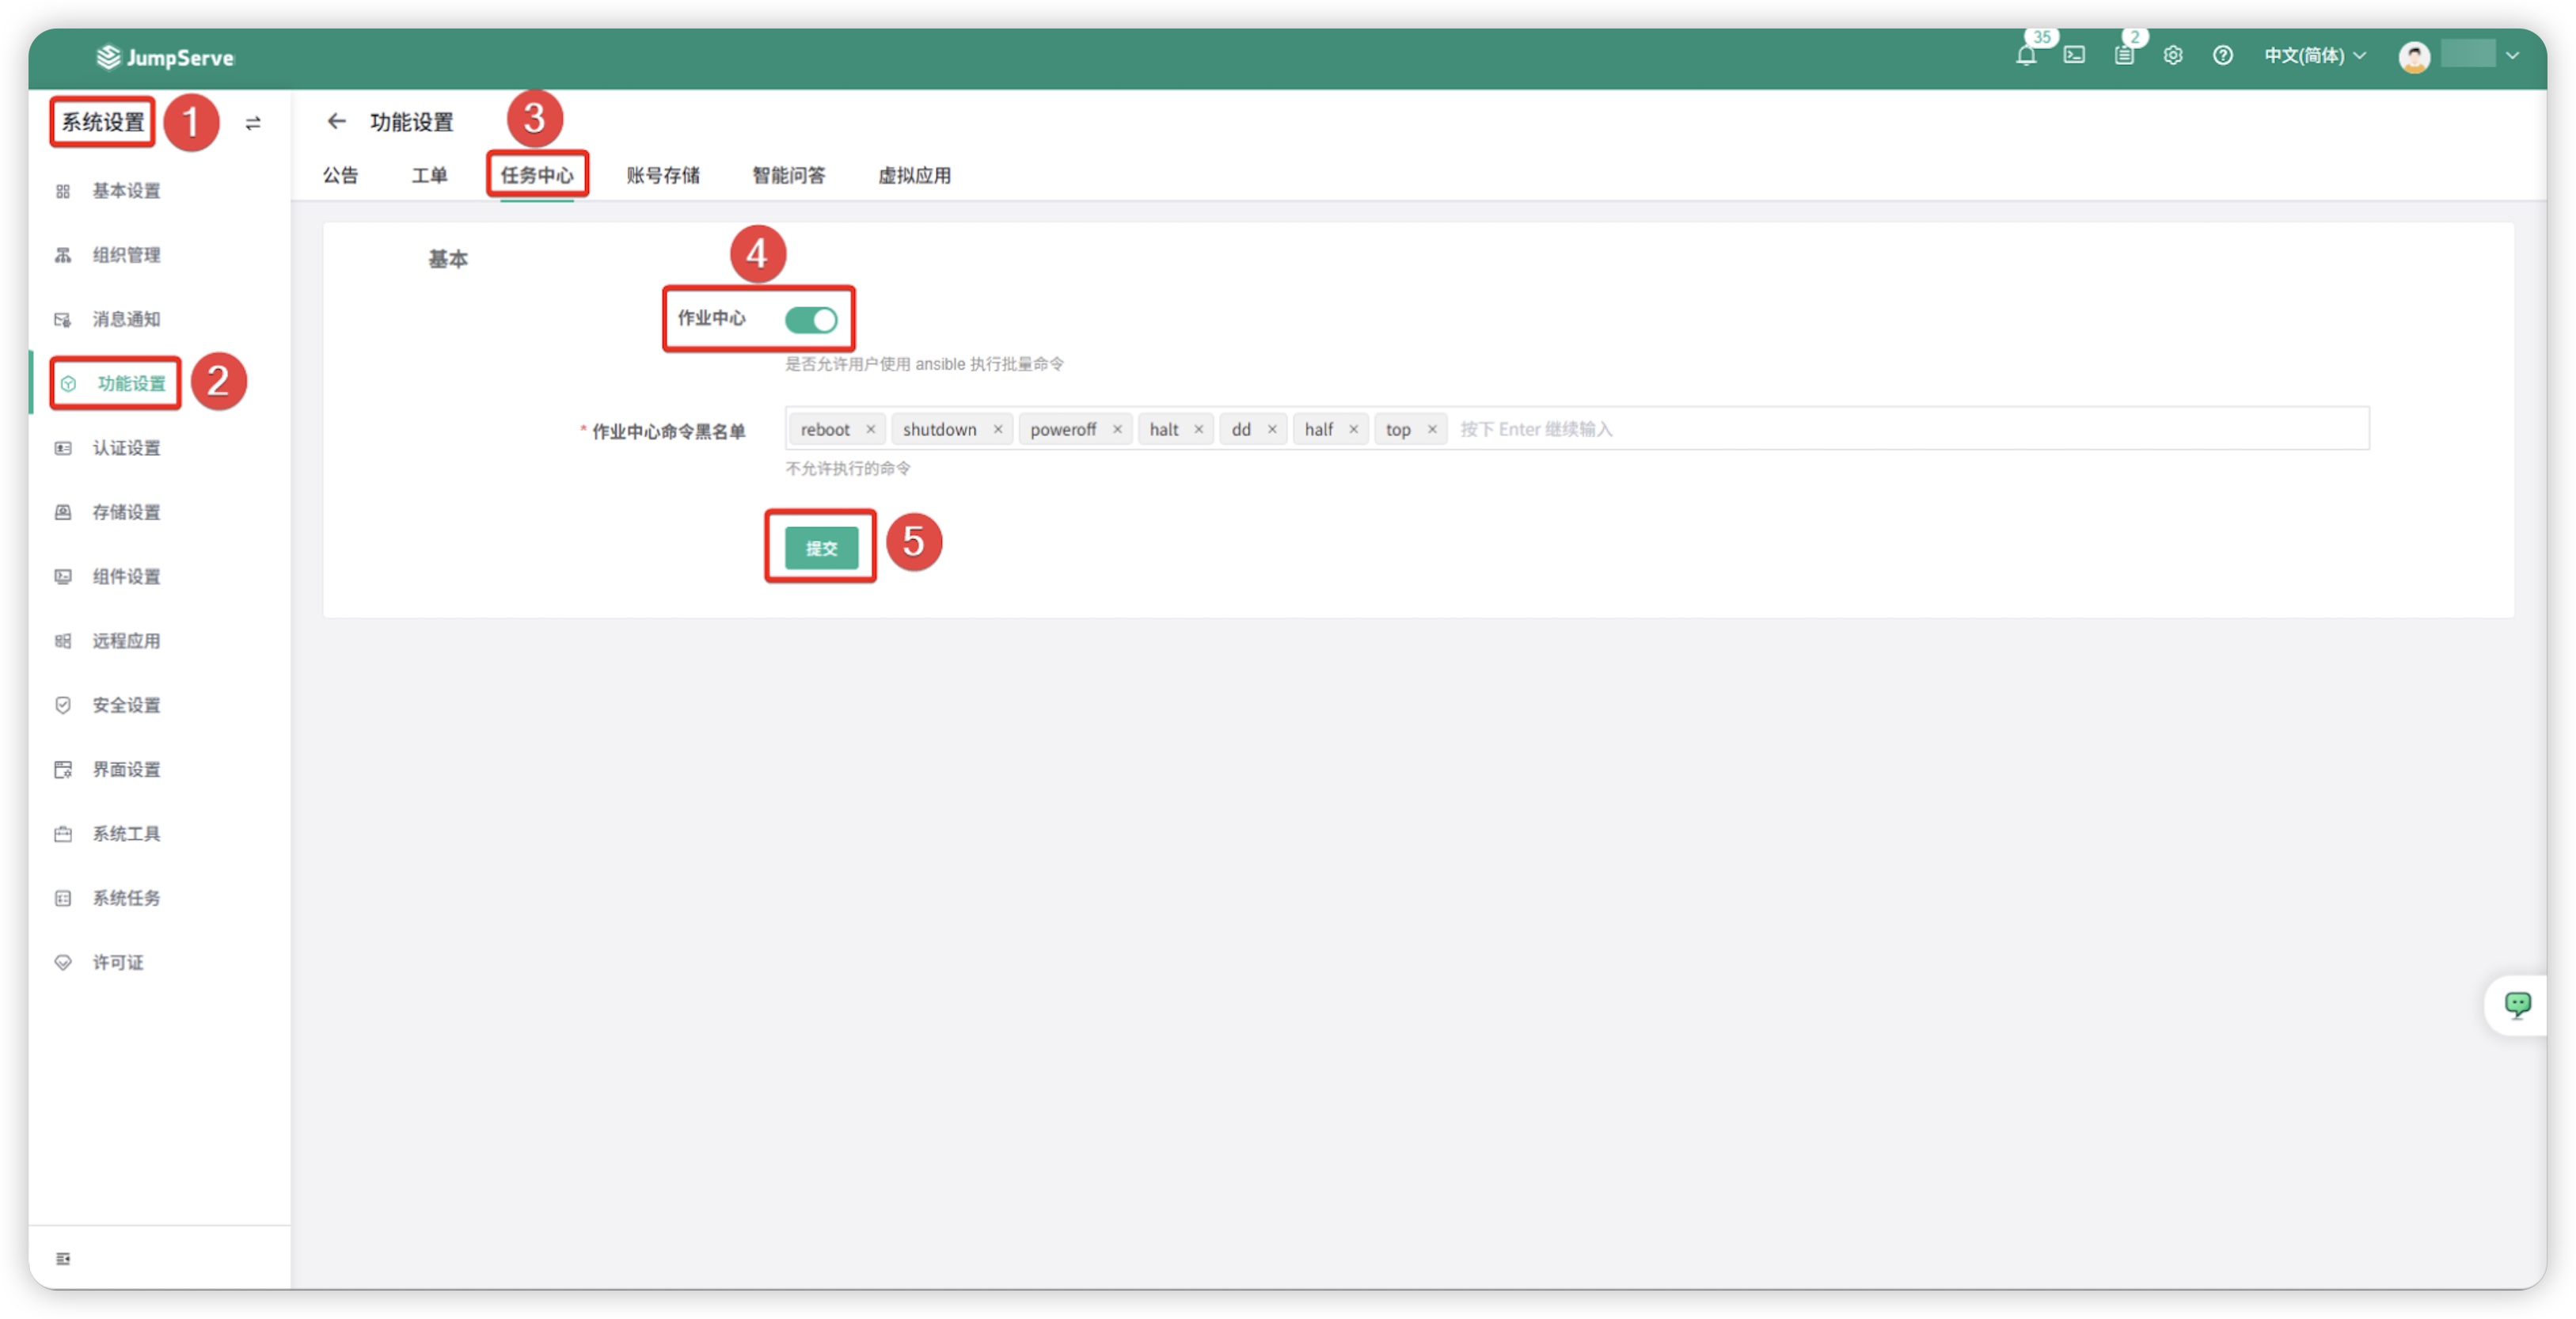
Task: Click the back arrow next to 功能设置
Action: pos(336,122)
